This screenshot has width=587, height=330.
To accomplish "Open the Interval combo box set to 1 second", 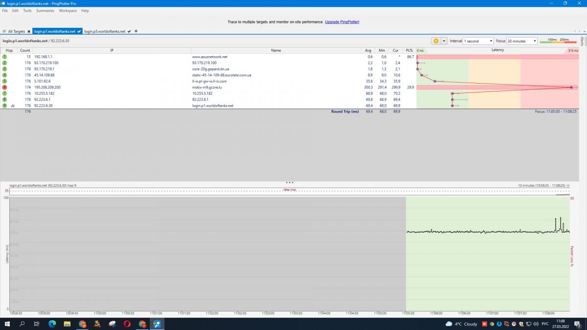I will pyautogui.click(x=478, y=41).
